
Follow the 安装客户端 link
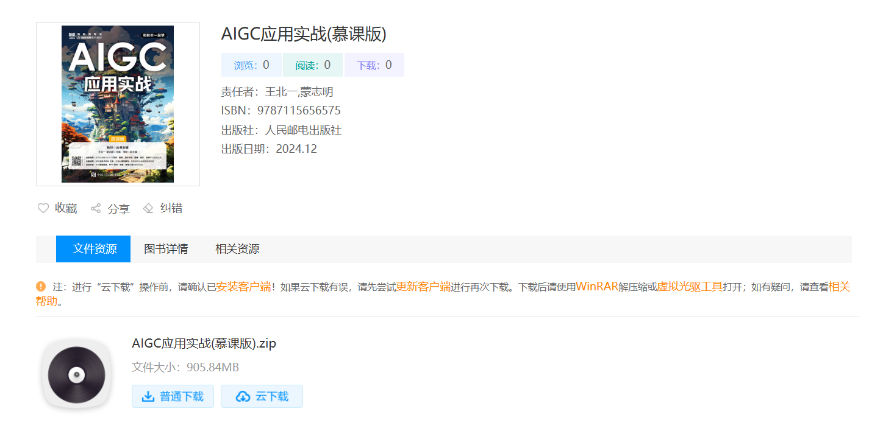click(243, 287)
